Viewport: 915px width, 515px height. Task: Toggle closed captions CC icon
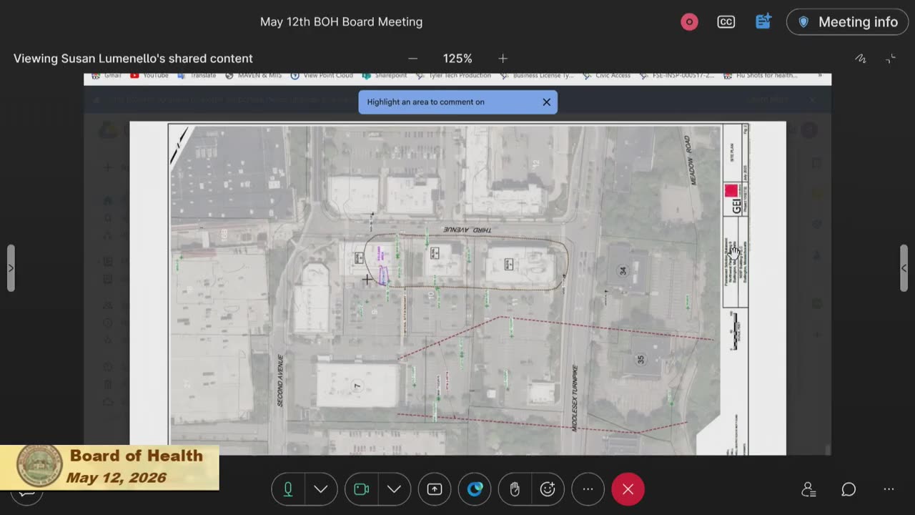coord(726,22)
